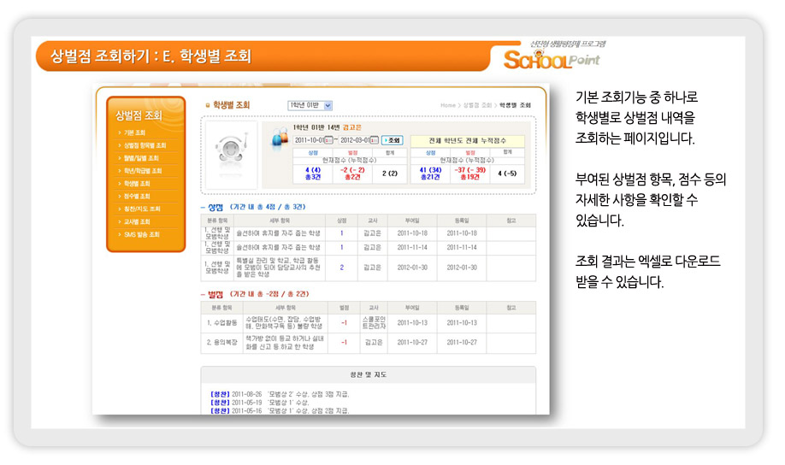Open the 1학년 01반 class dropdown

tap(310, 105)
